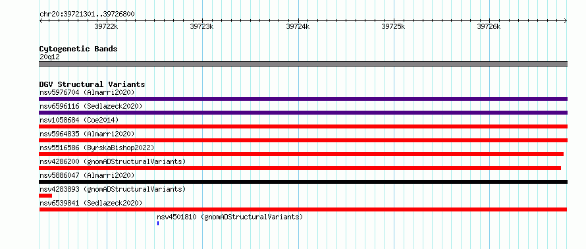
Task: Click the 39722k ruler tick label
Action: point(107,26)
